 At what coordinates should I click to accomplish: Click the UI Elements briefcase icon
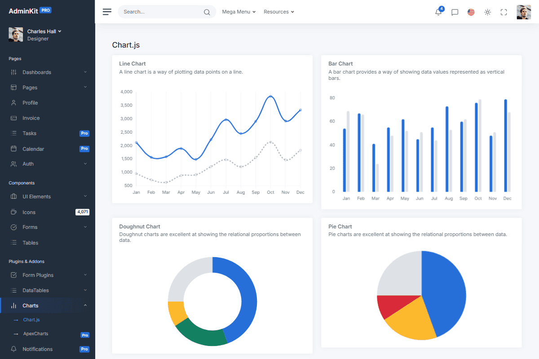tap(13, 197)
